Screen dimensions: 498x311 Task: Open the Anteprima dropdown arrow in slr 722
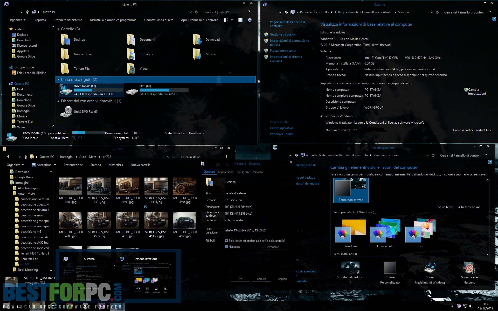[55, 165]
